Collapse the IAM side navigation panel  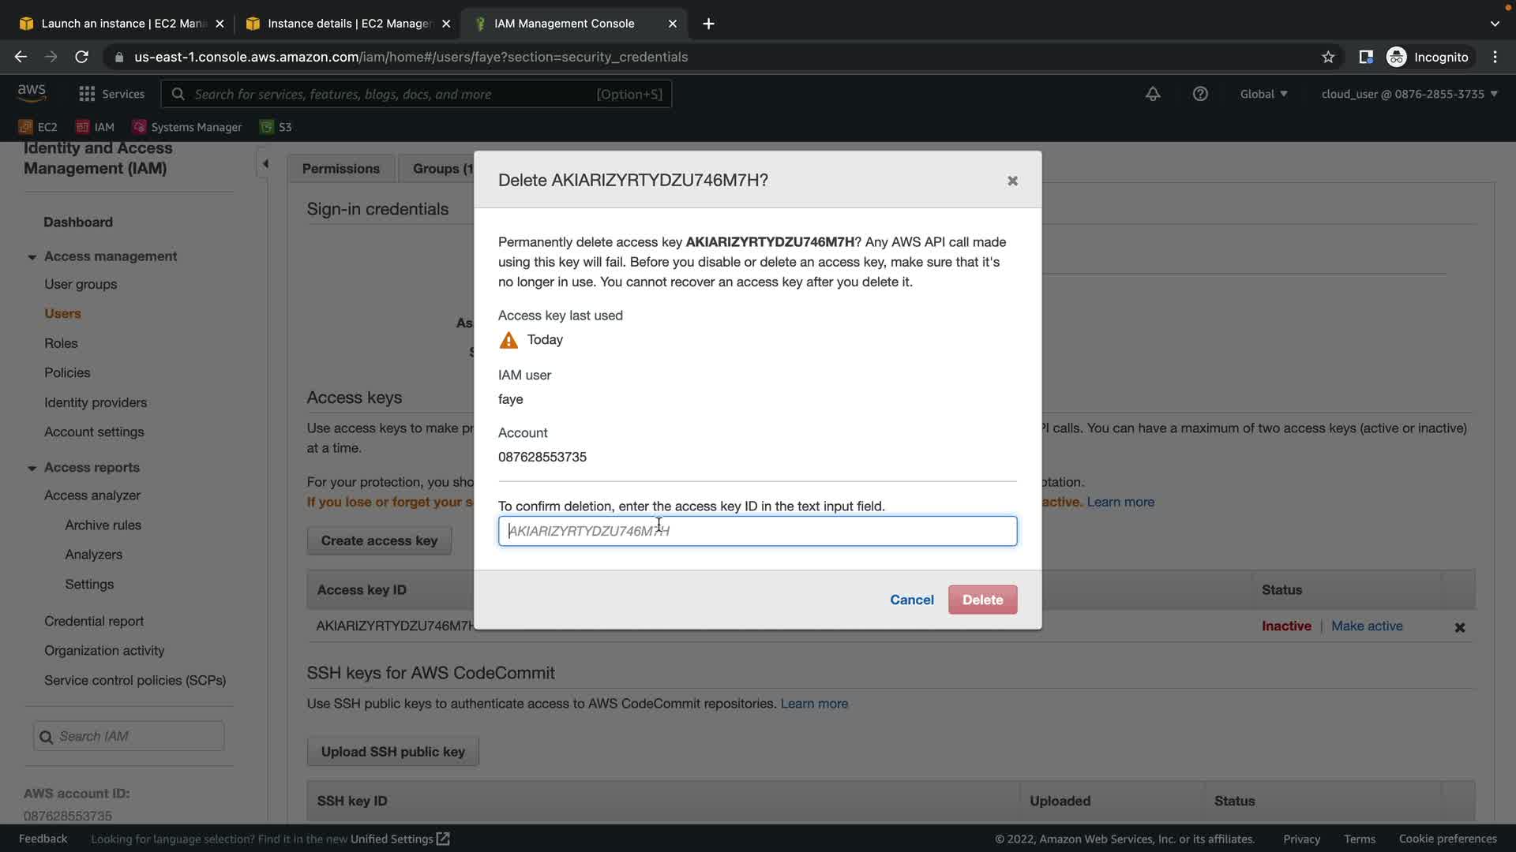click(265, 164)
